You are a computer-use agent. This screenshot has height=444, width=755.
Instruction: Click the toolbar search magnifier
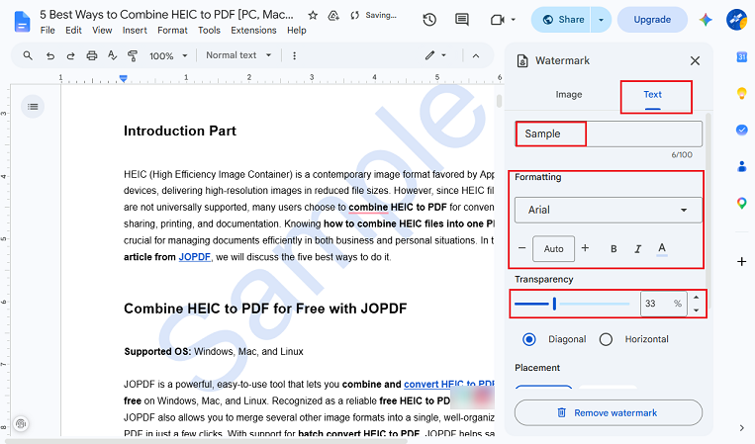28,55
